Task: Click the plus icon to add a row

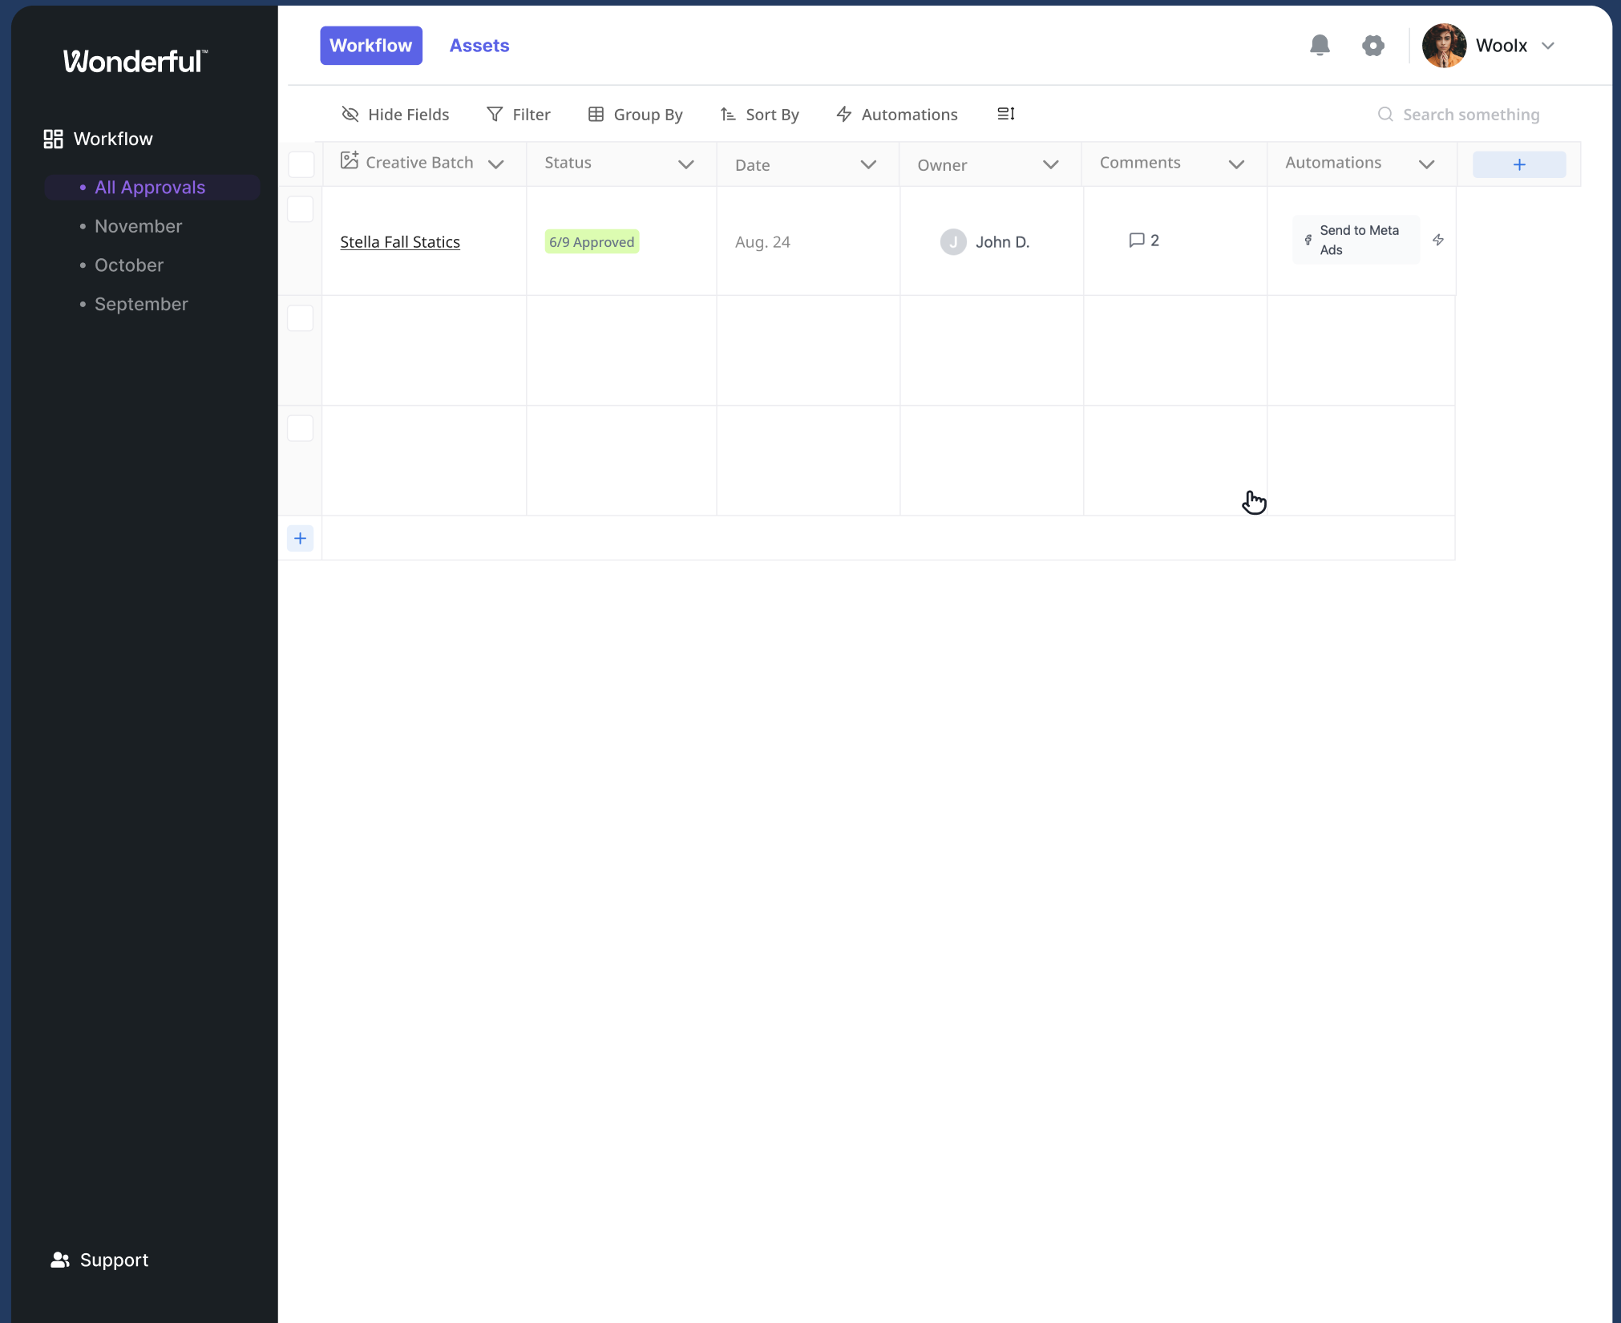Action: (300, 538)
